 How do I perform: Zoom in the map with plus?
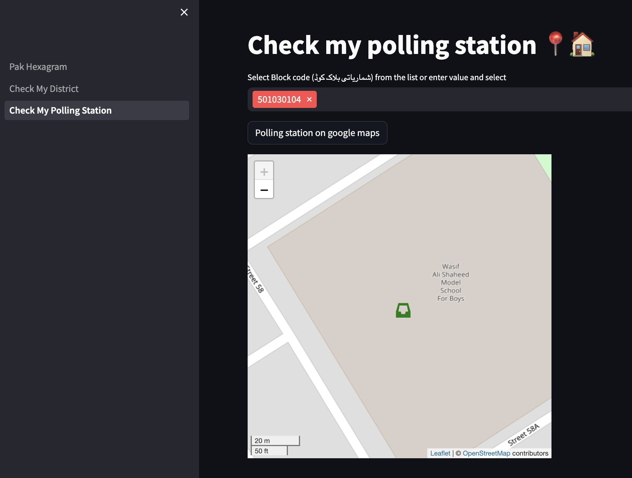264,171
